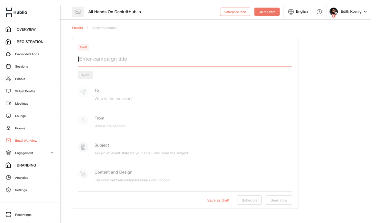Click the Sessions calendar icon

(x=8, y=66)
